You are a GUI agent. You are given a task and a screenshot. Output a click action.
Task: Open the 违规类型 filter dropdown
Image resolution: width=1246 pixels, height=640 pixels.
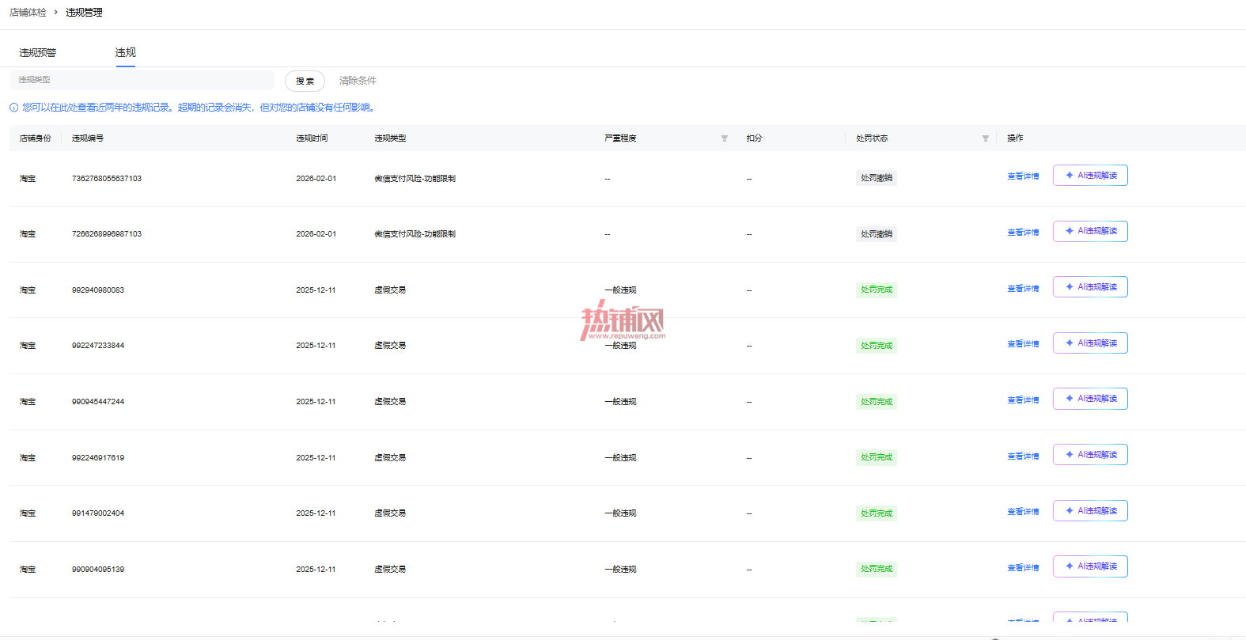point(142,80)
